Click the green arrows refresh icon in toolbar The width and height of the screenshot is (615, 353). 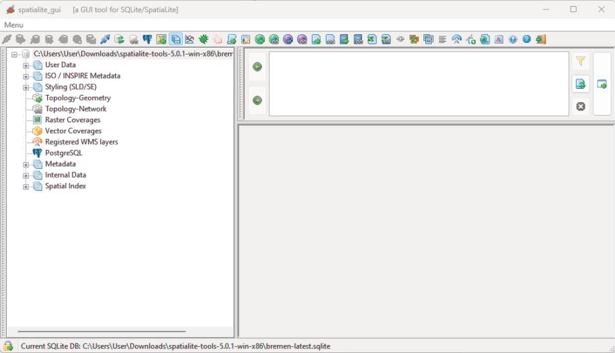[x=119, y=39]
